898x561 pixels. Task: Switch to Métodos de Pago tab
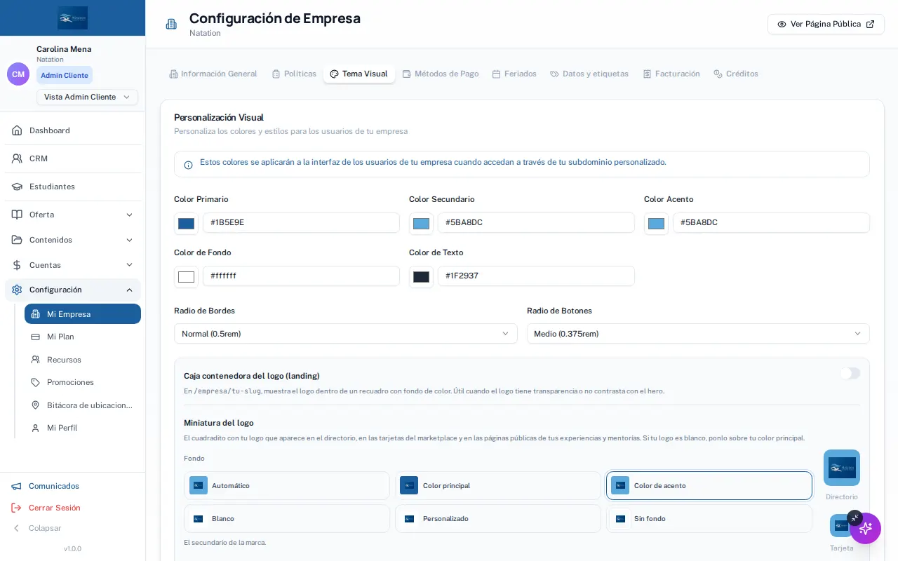[x=441, y=74]
